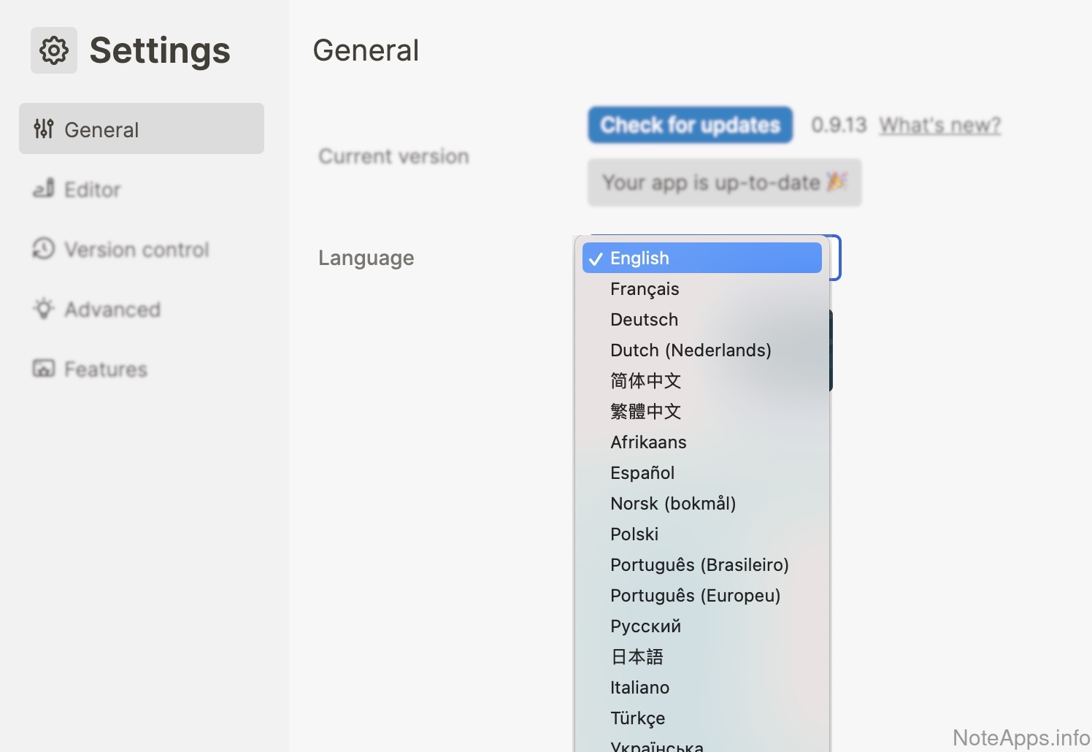Click the General sliders icon in sidebar
1092x752 pixels.
click(44, 129)
